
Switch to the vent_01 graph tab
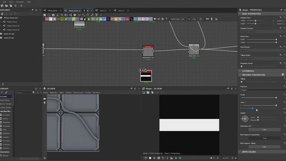tap(121, 11)
